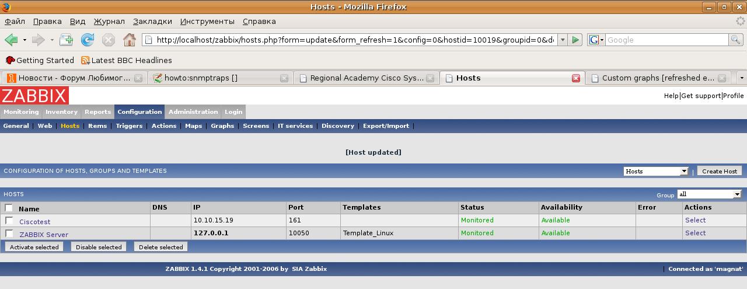Open Latest BBC Headlines feed bookmark
The width and height of the screenshot is (747, 289).
click(126, 60)
